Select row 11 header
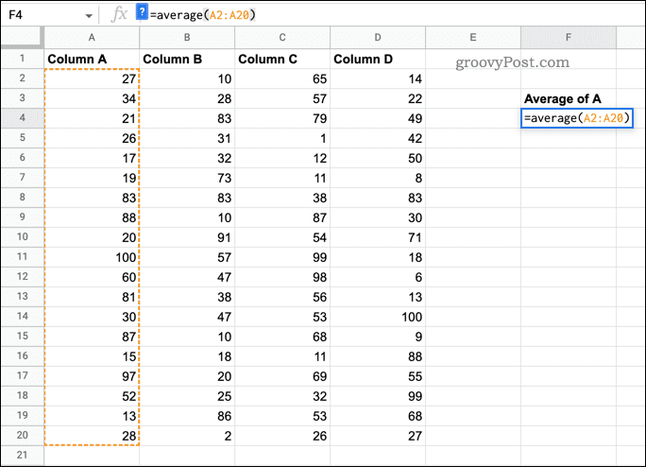The image size is (646, 467). coord(23,257)
